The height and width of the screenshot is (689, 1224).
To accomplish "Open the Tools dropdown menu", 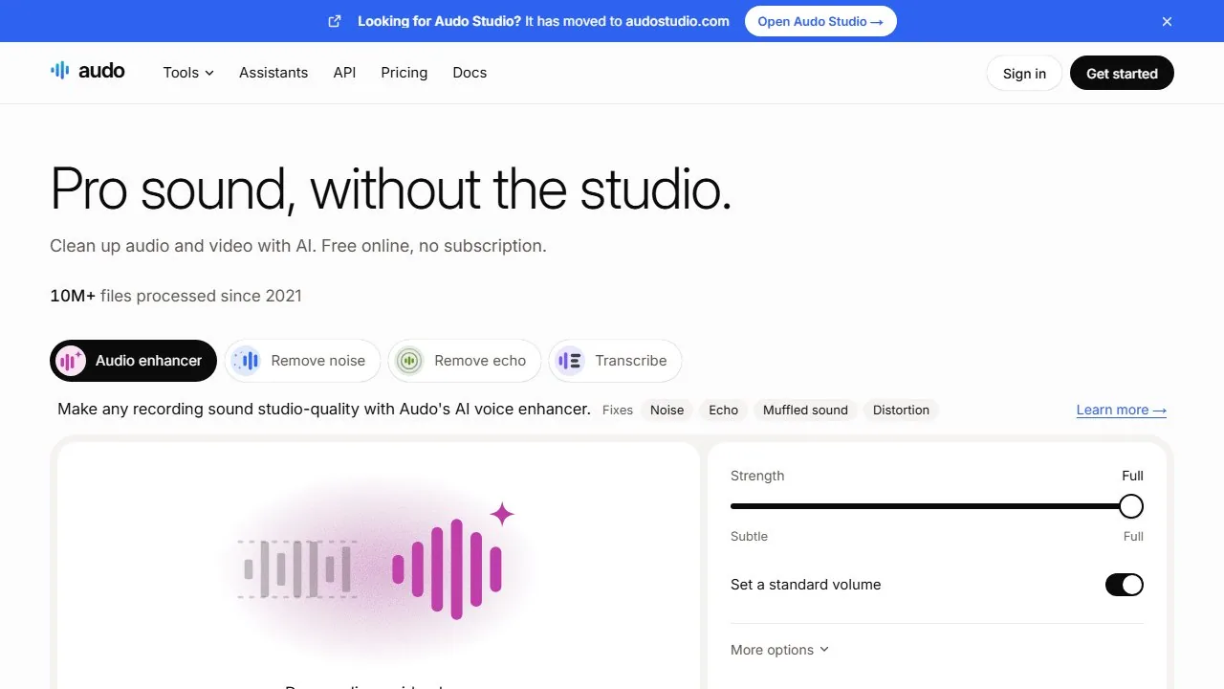I will pyautogui.click(x=188, y=73).
